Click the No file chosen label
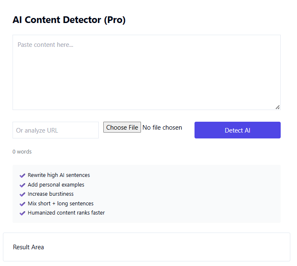 pyautogui.click(x=162, y=128)
